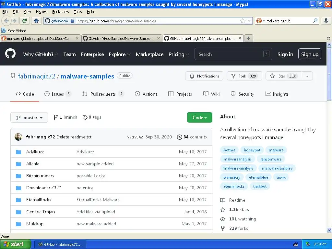Screen dimensions: 332x249
Task: Click the 1 branch link
Action: [65, 117]
